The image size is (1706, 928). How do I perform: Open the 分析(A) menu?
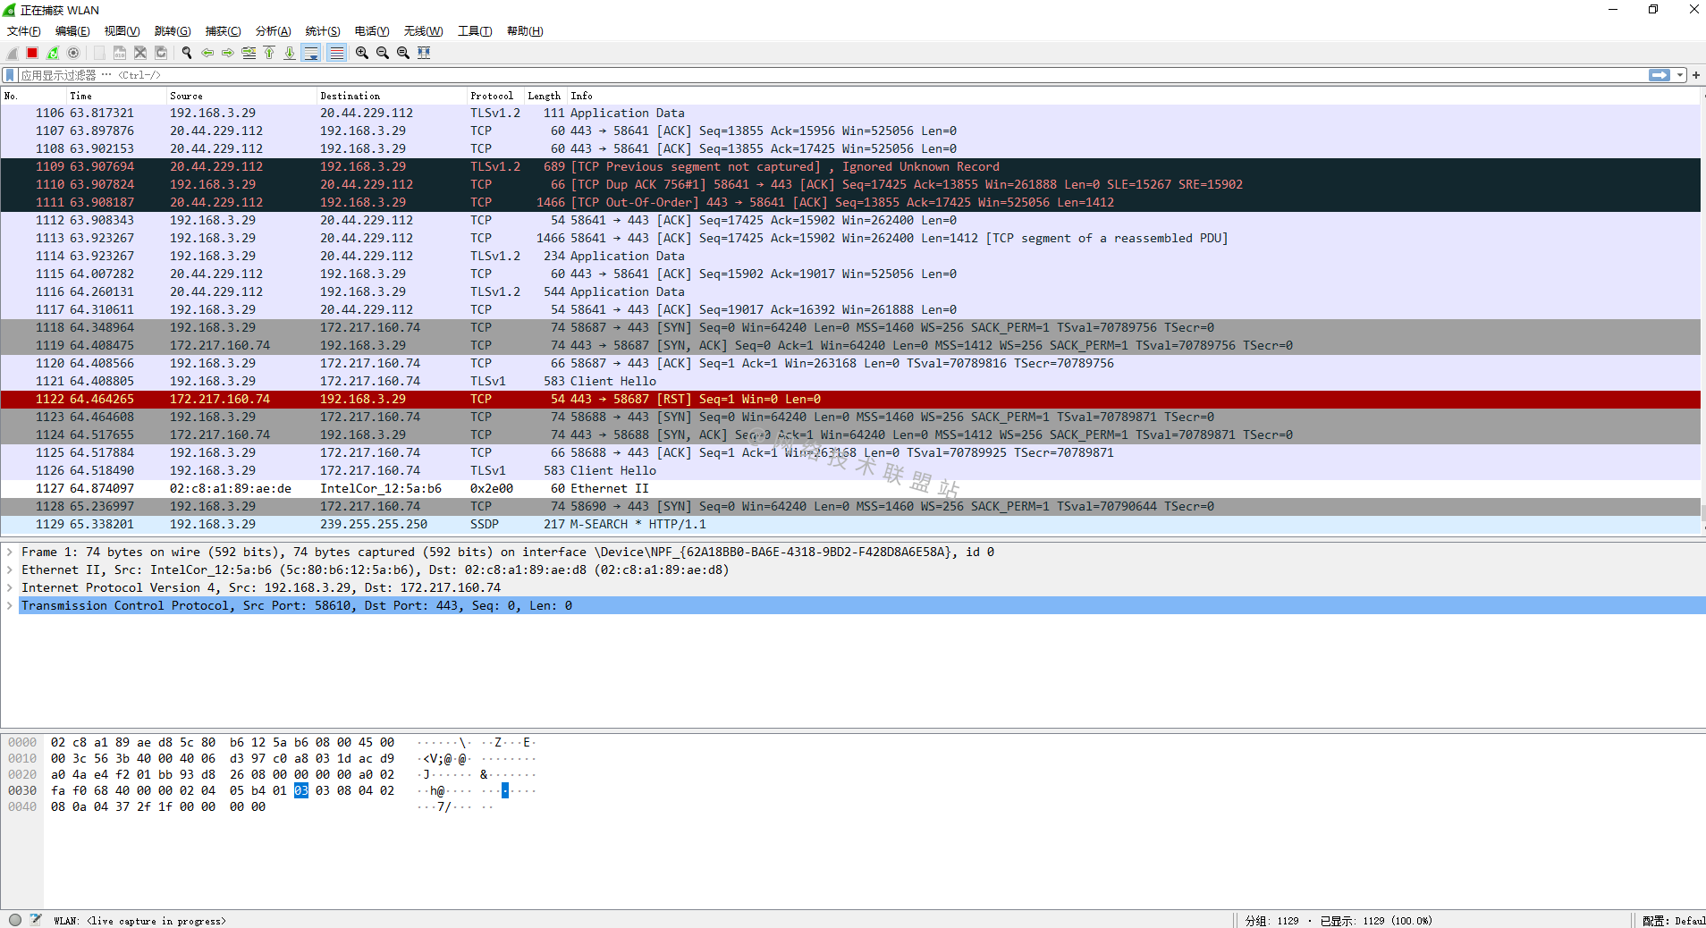[x=274, y=31]
